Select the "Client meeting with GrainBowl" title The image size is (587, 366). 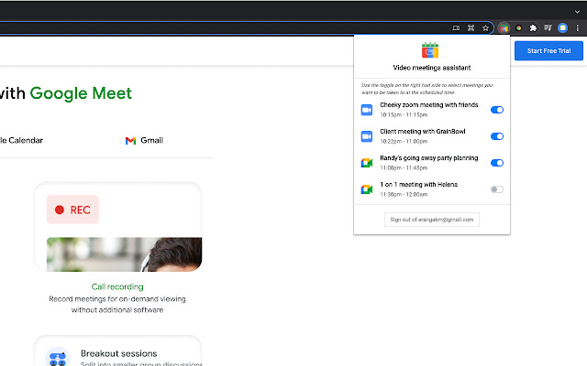pos(423,132)
